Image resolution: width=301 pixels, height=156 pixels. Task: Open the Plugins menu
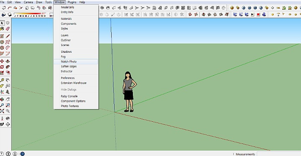72,3
